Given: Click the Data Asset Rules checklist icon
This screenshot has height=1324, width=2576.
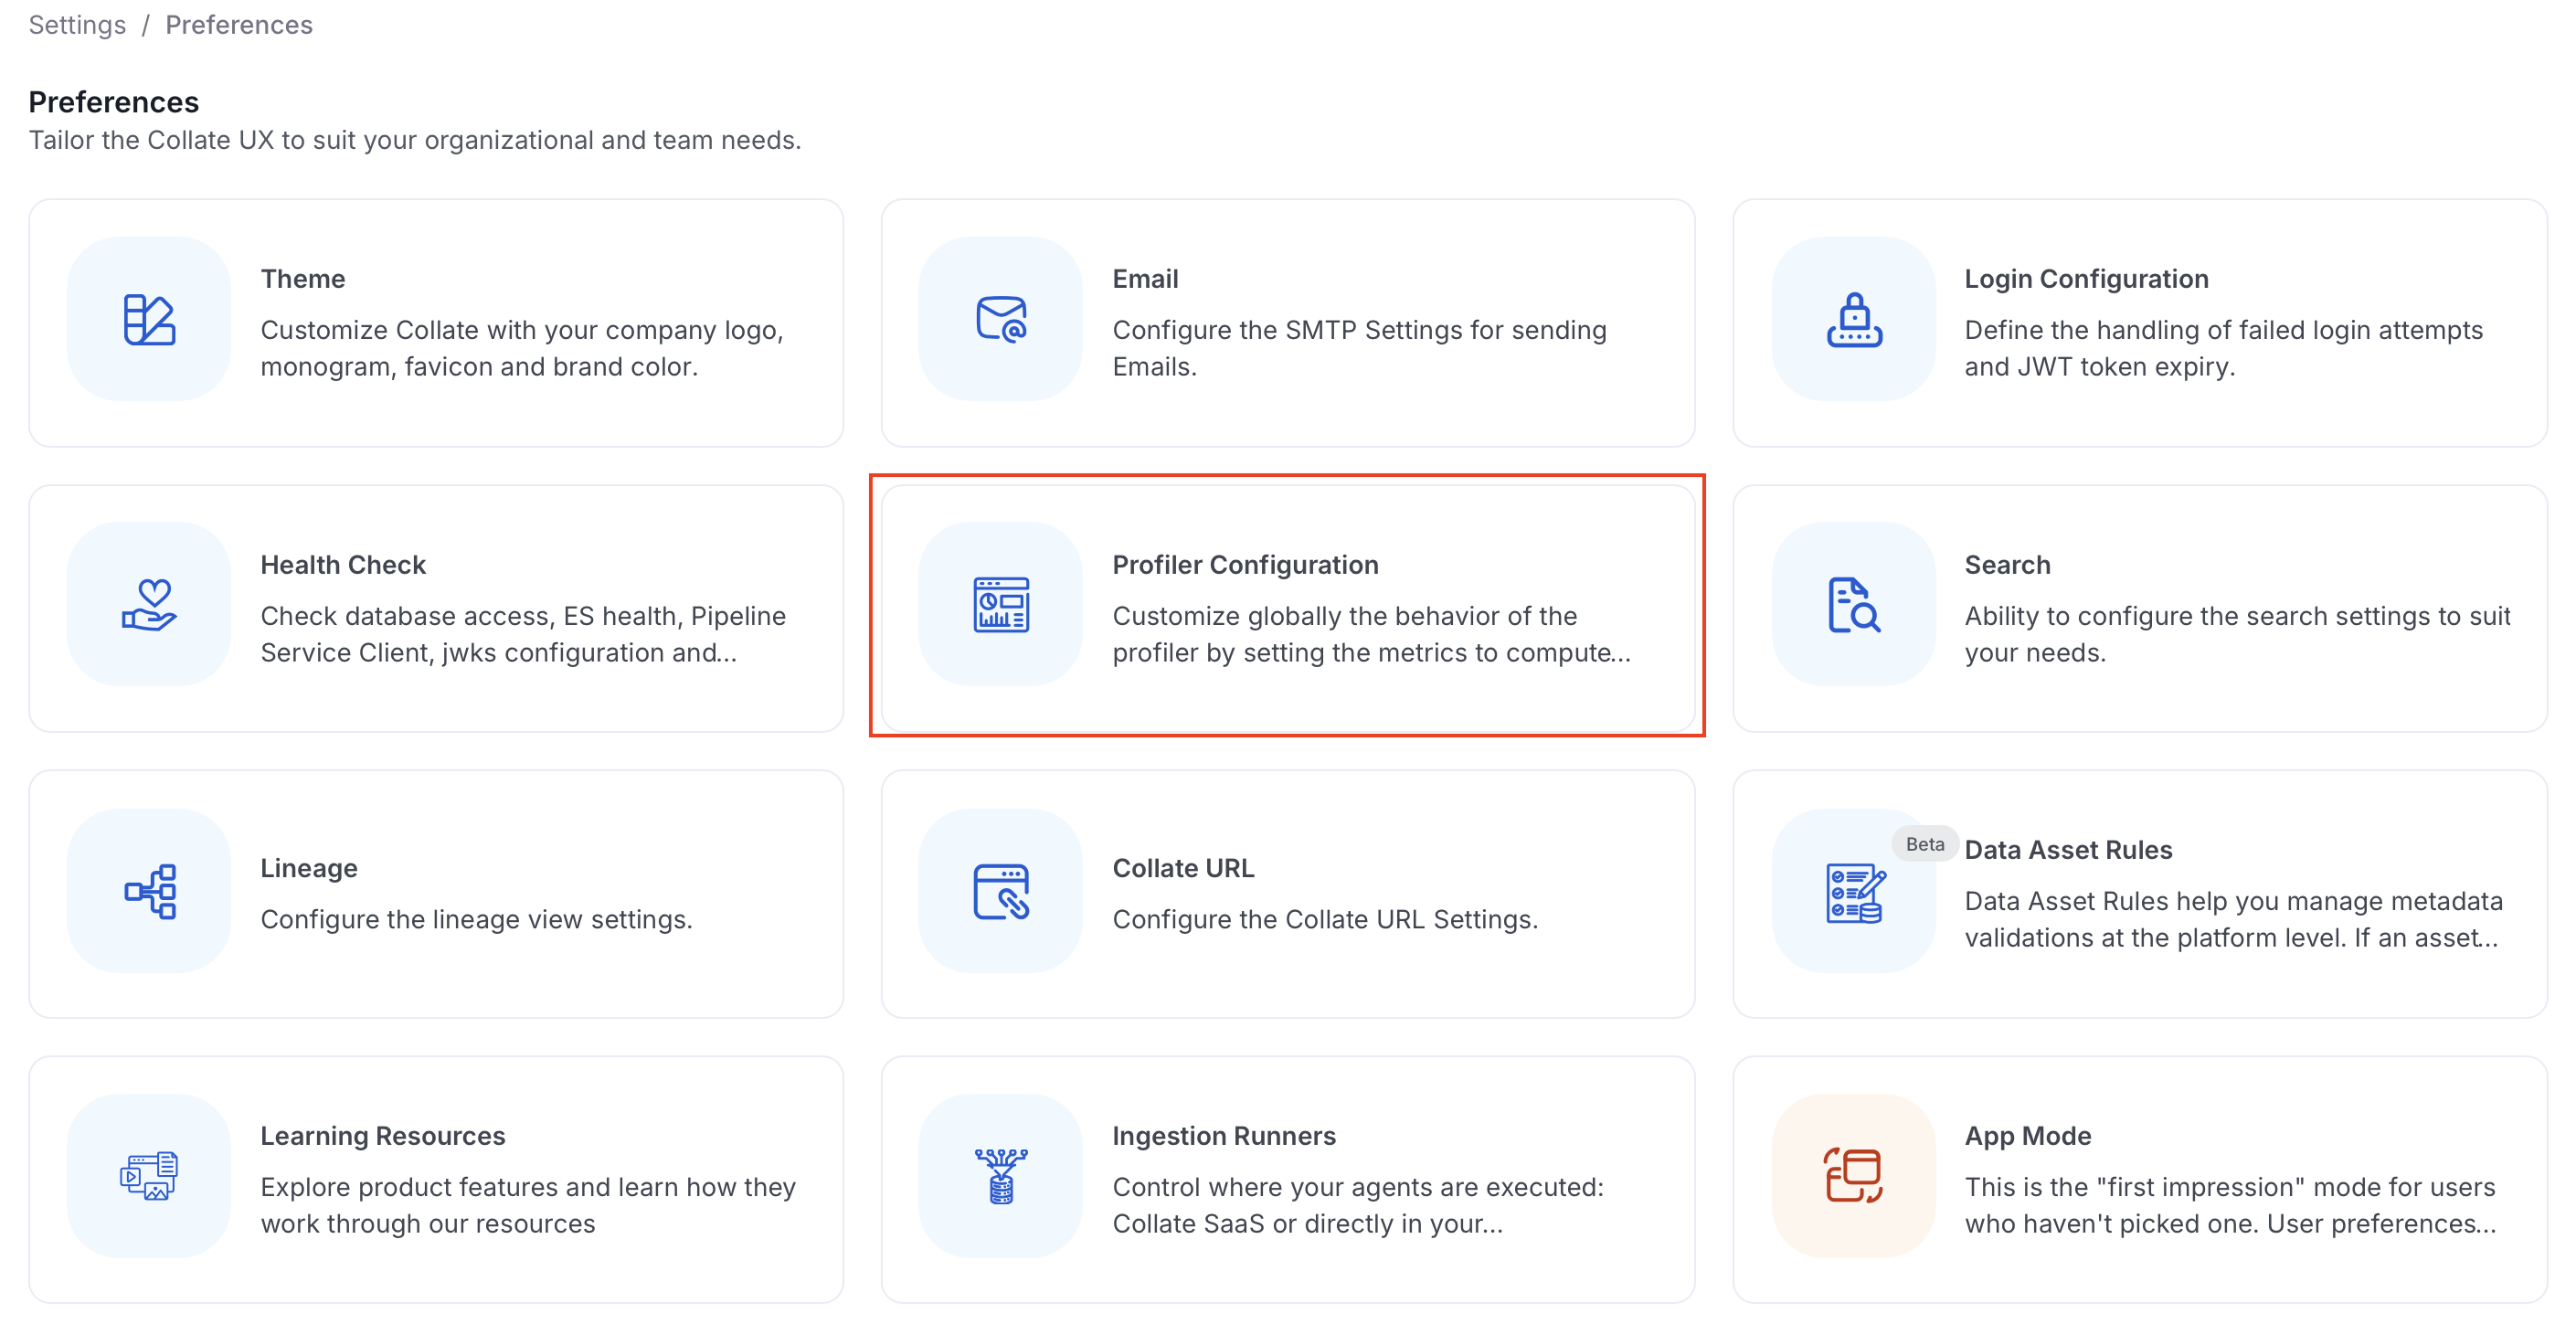Looking at the screenshot, I should (x=1854, y=891).
